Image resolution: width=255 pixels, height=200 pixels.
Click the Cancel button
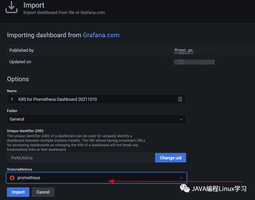[43, 192]
